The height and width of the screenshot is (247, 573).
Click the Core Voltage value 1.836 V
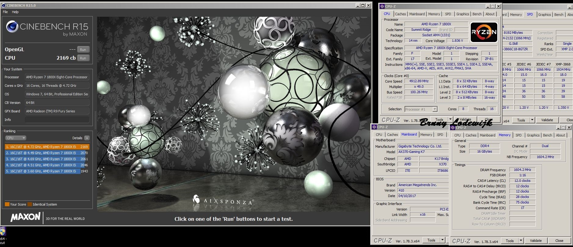pos(457,41)
